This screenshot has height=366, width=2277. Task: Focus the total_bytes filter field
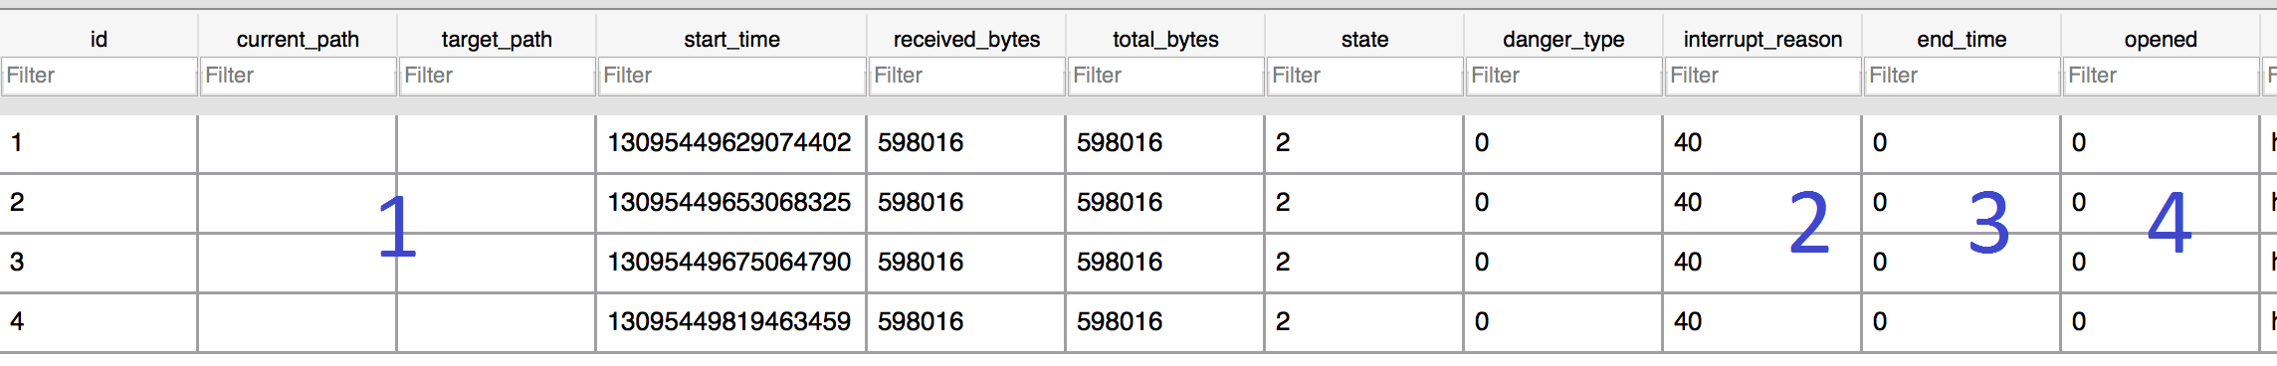pos(1165,76)
